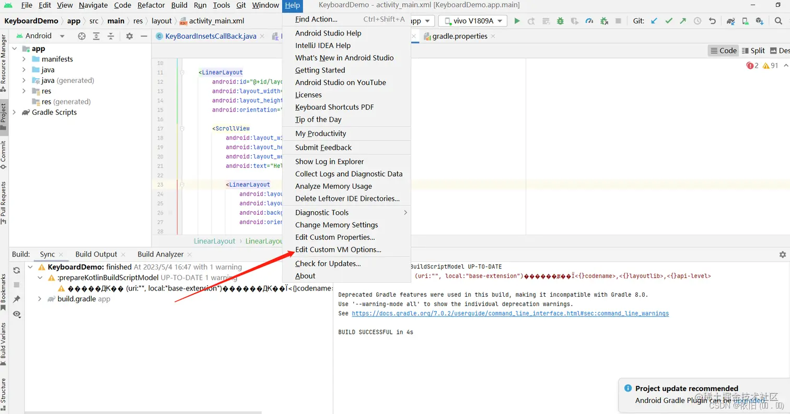Open the Android project view dropdown
Viewport: 790px width, 414px height.
pos(40,36)
